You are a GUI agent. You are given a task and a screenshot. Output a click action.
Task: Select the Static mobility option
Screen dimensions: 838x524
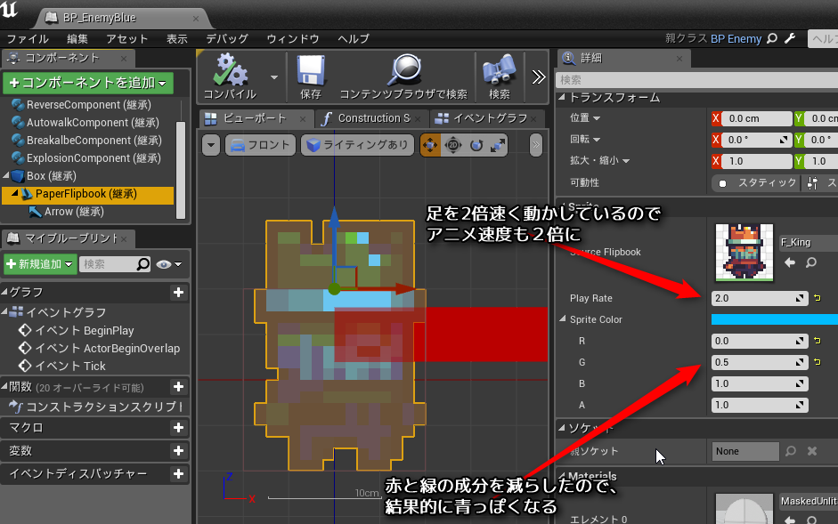[758, 183]
